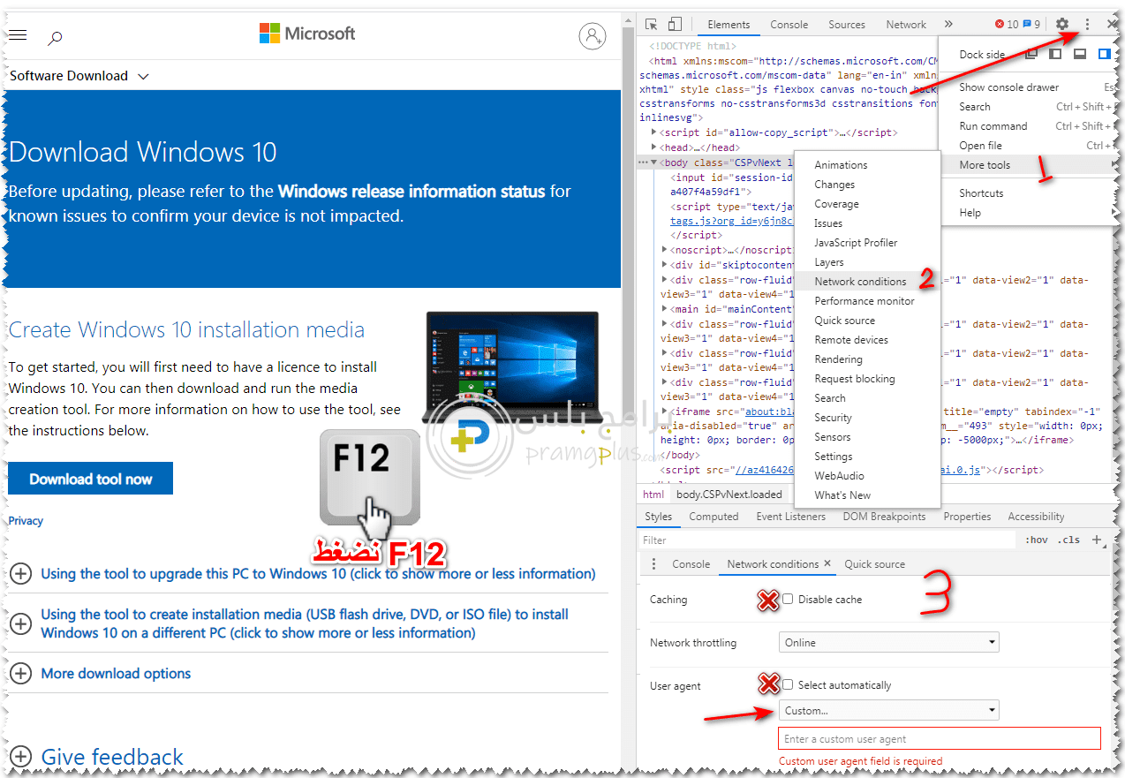The width and height of the screenshot is (1125, 778).
Task: Focus the Enter a custom user agent field
Action: [x=940, y=739]
